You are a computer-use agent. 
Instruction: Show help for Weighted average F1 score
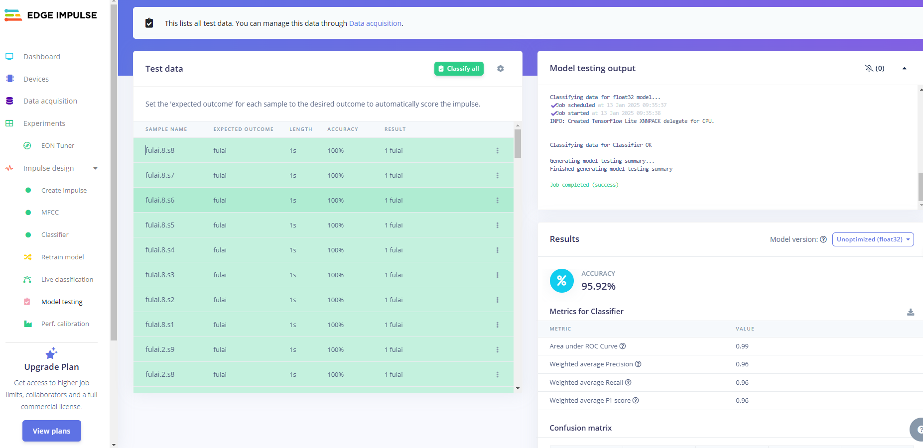(636, 401)
